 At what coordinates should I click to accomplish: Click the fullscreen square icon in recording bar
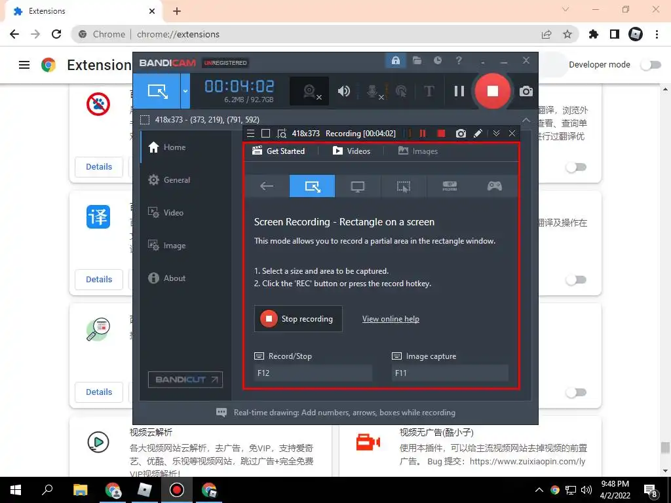[266, 134]
